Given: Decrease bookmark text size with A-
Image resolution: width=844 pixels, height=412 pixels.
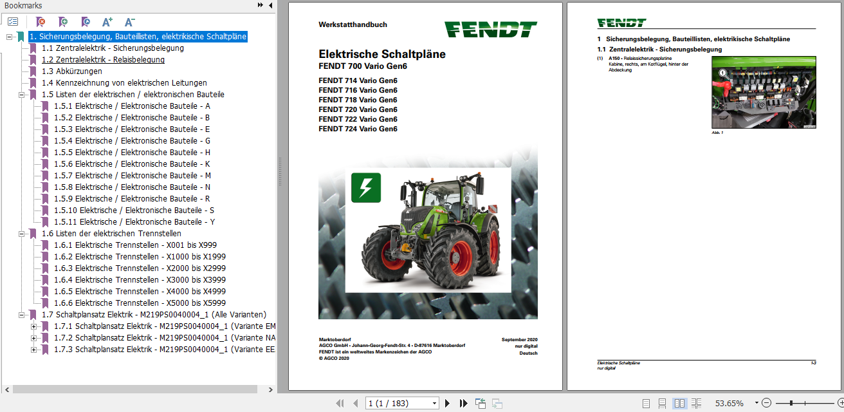Looking at the screenshot, I should (x=129, y=21).
